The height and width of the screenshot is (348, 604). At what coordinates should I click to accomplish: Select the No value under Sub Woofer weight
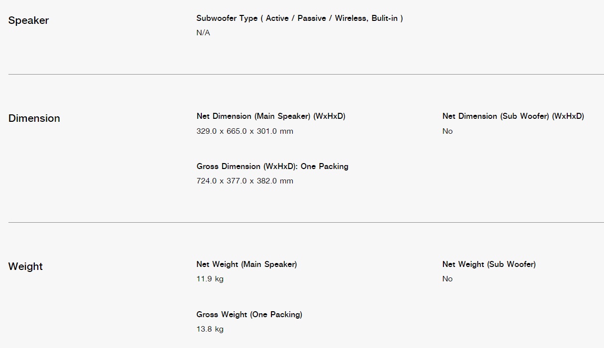(447, 279)
